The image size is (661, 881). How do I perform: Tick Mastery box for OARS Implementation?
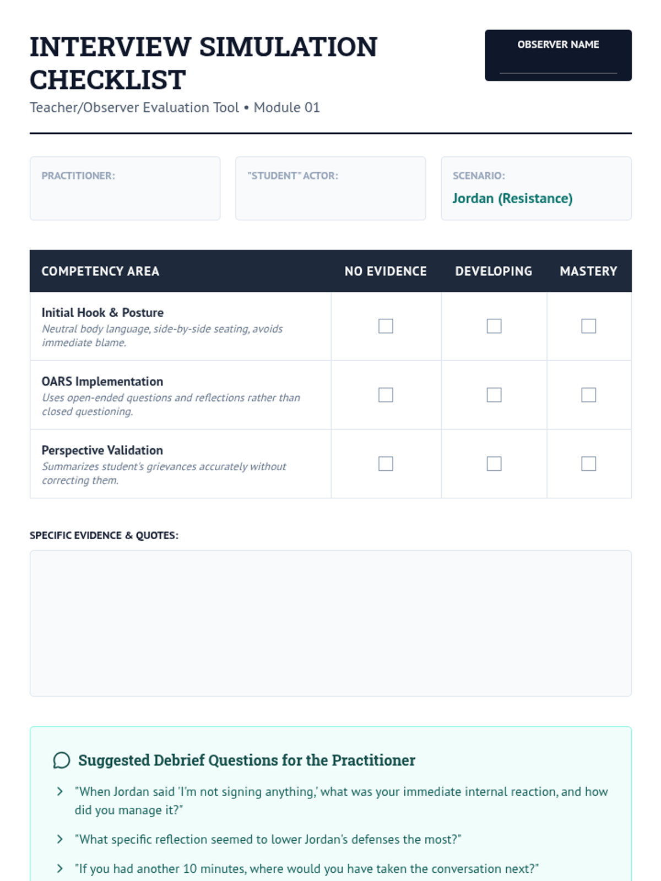pos(588,395)
